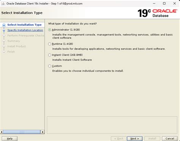Click the sidebar horizontal scrollbar thumb
The height and width of the screenshot is (141, 180).
click(22, 132)
